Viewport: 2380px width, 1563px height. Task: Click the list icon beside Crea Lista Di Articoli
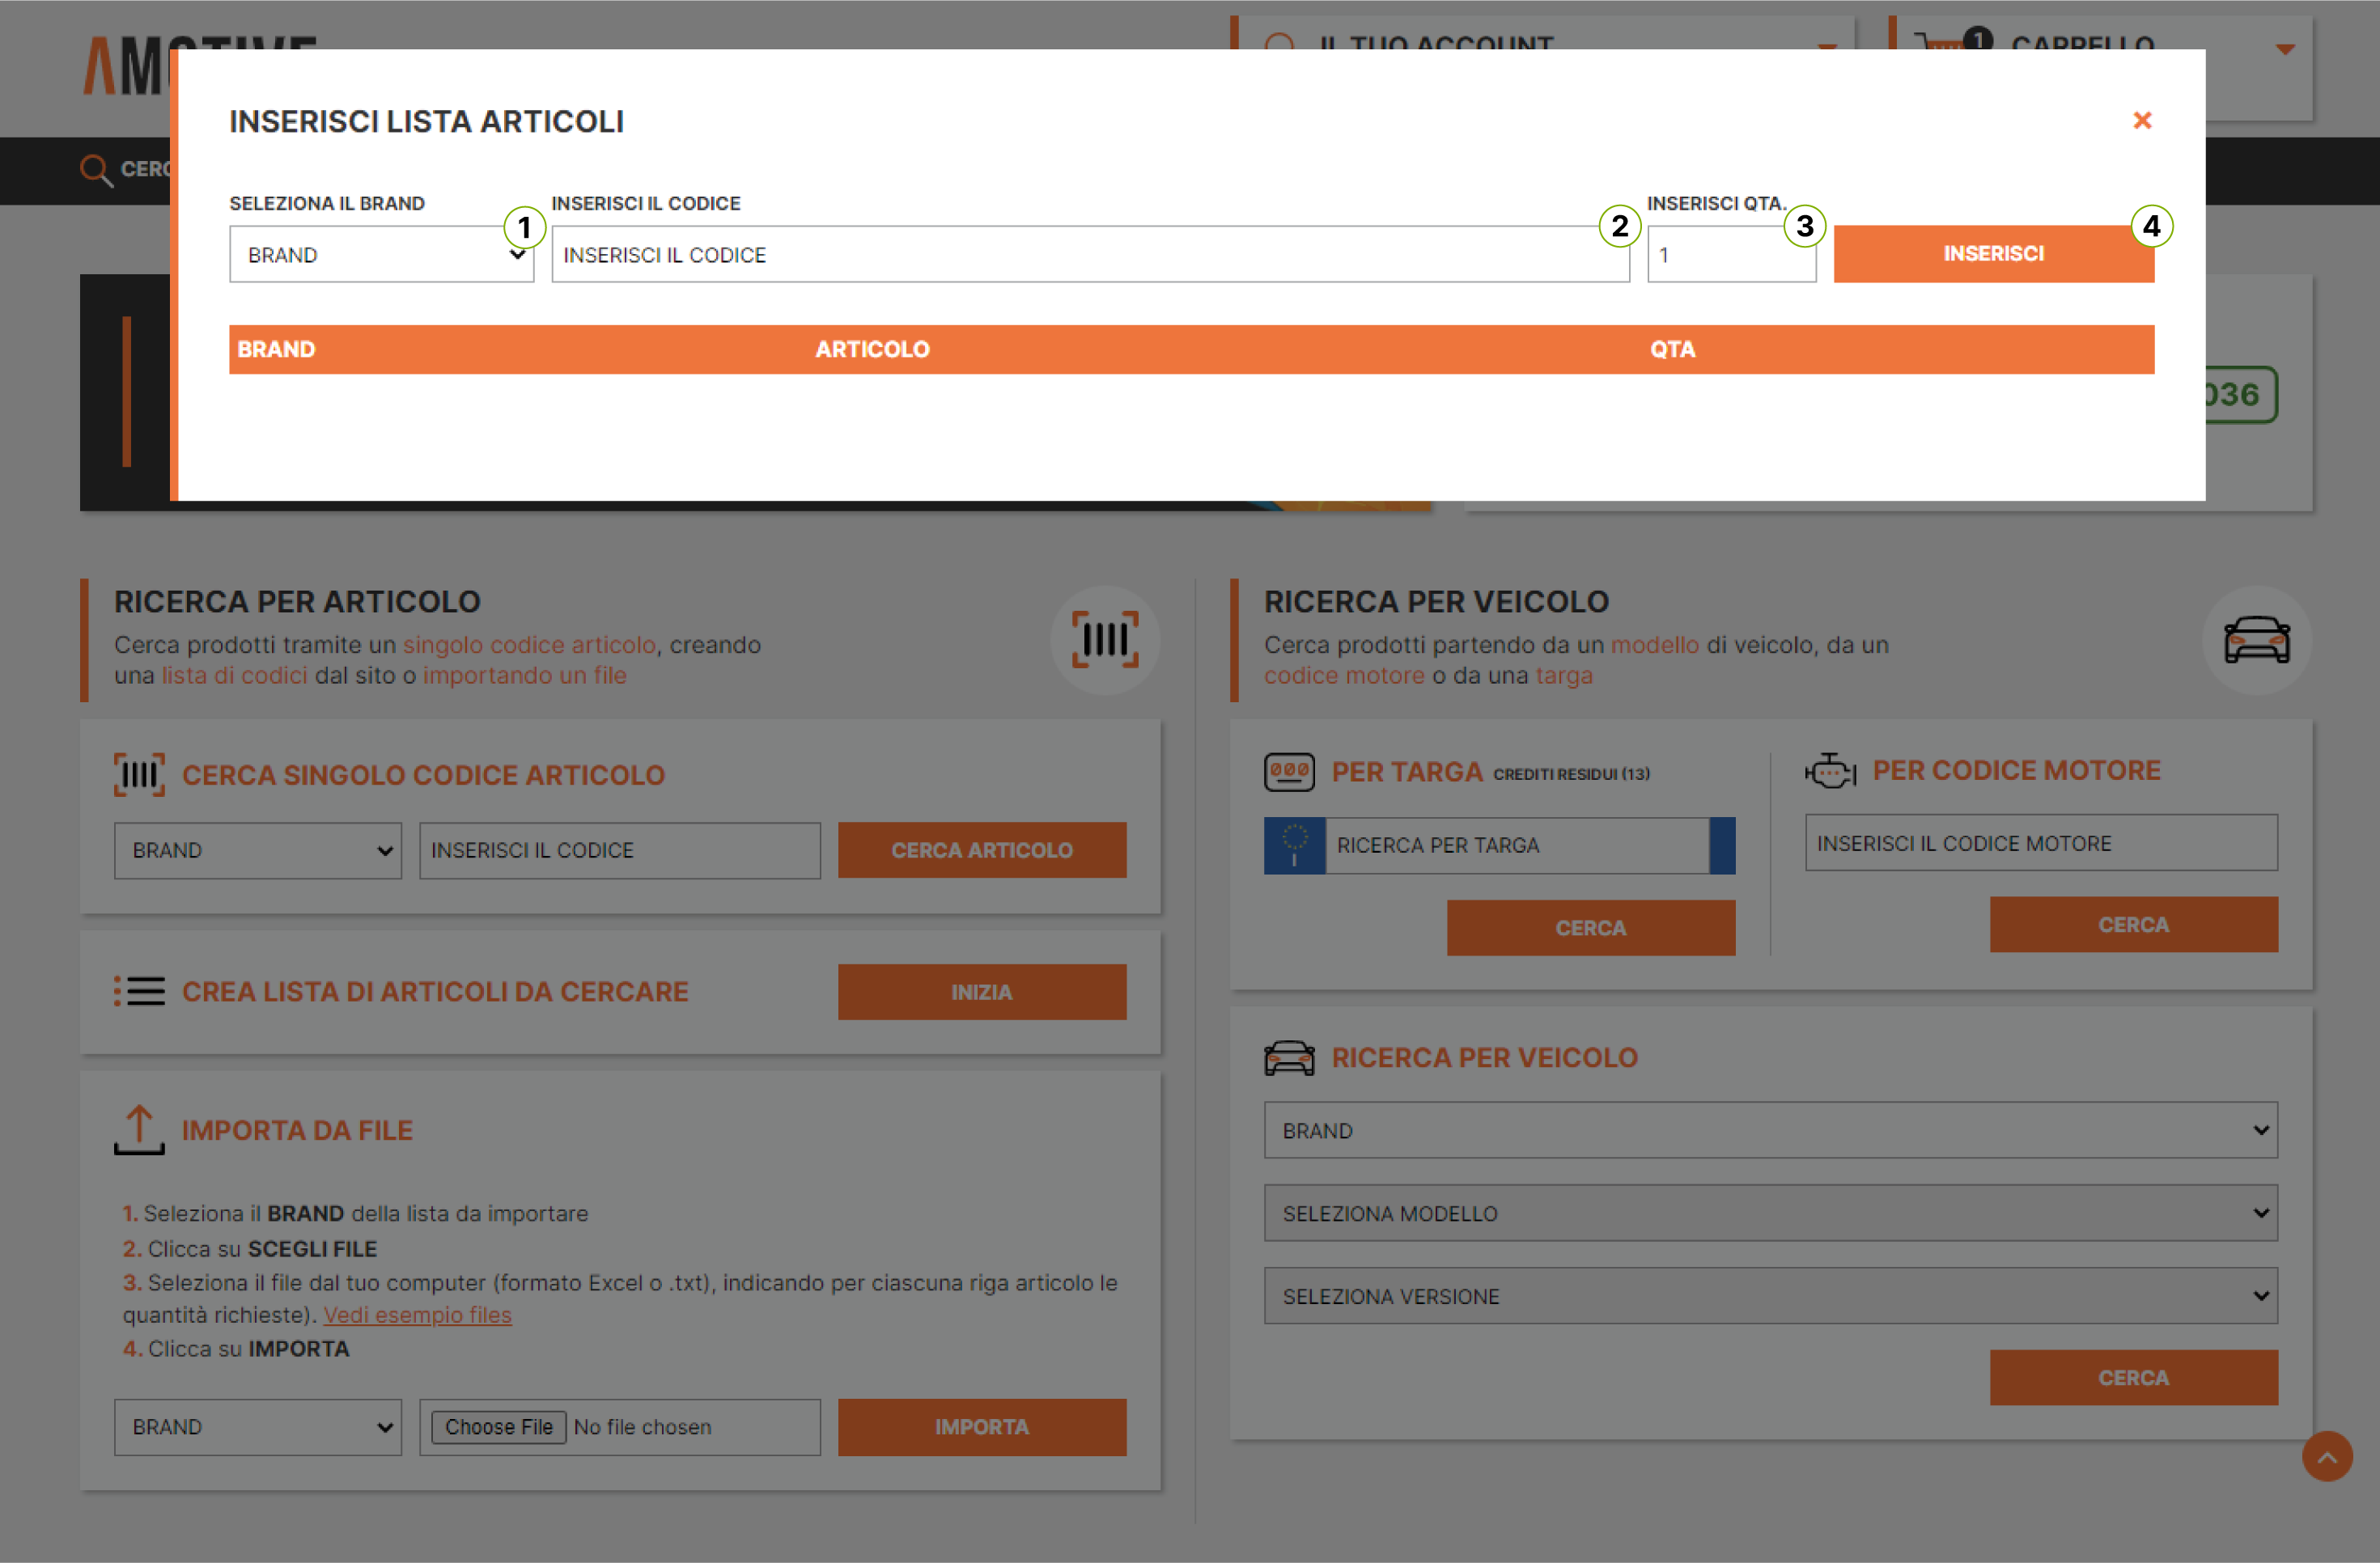[139, 991]
